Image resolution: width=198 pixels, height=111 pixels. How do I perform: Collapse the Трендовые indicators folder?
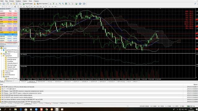click(x=2, y=55)
